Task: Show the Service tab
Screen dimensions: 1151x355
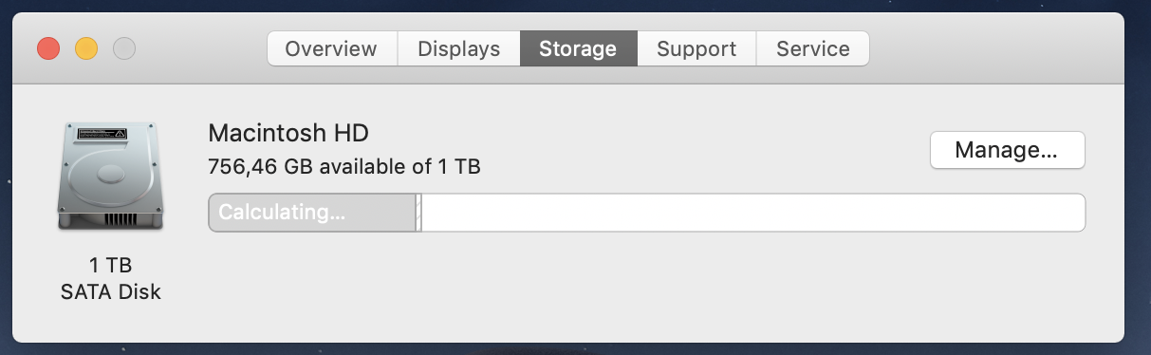Action: (x=812, y=48)
